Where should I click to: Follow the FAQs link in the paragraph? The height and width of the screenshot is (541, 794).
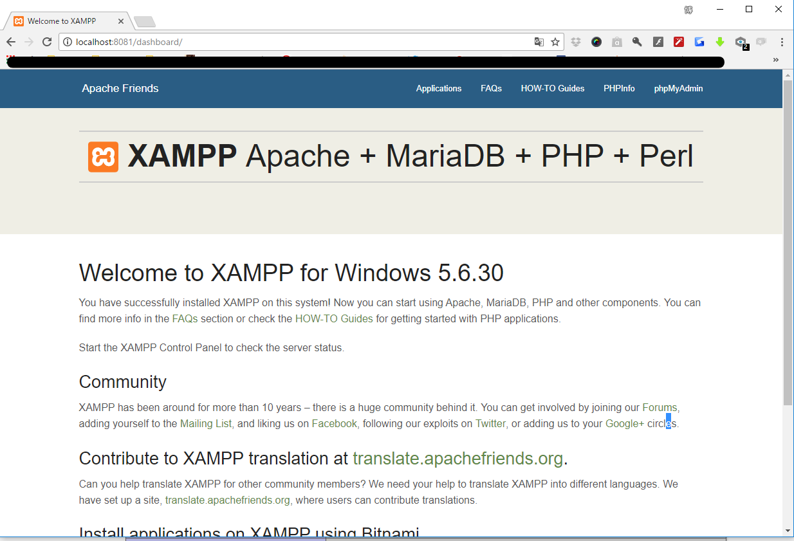tap(185, 318)
